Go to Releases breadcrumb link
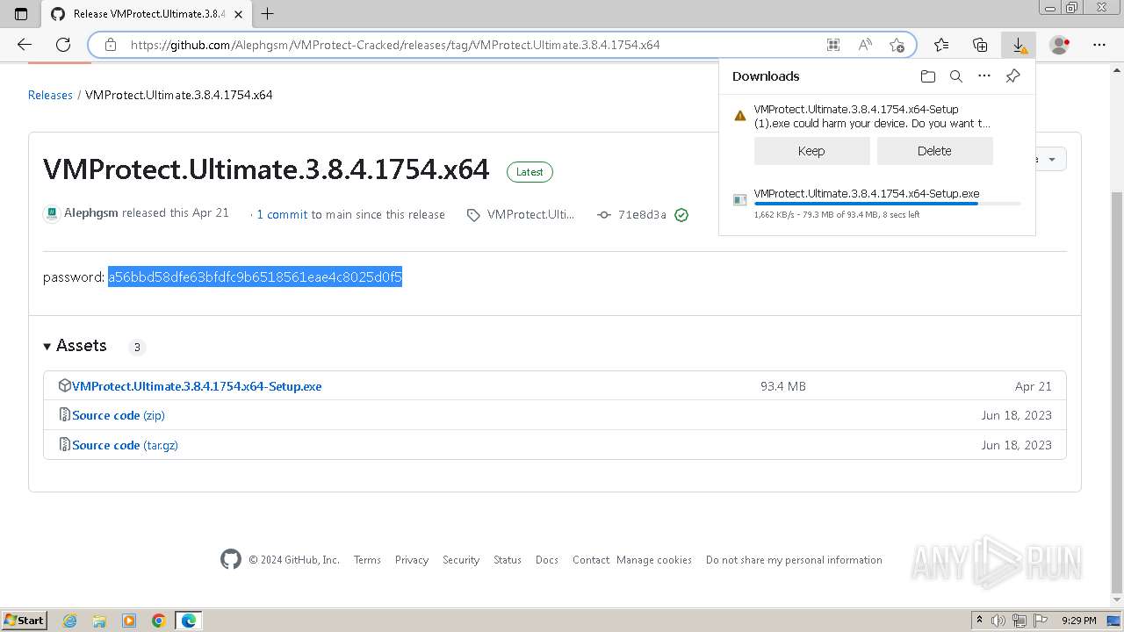 (x=50, y=95)
